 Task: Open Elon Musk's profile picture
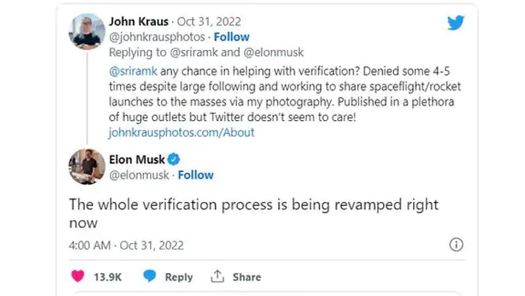click(x=87, y=166)
